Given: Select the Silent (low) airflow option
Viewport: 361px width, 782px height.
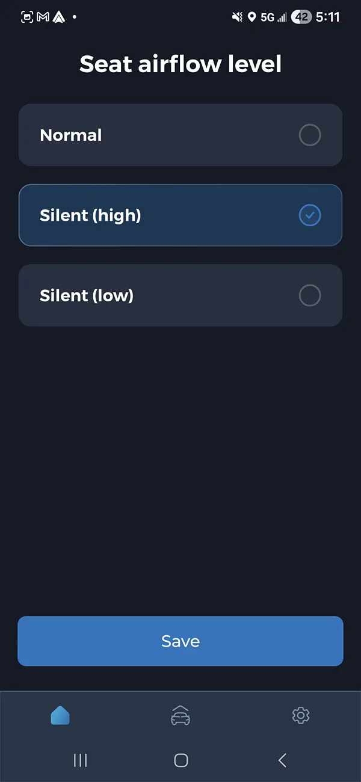Looking at the screenshot, I should 180,295.
